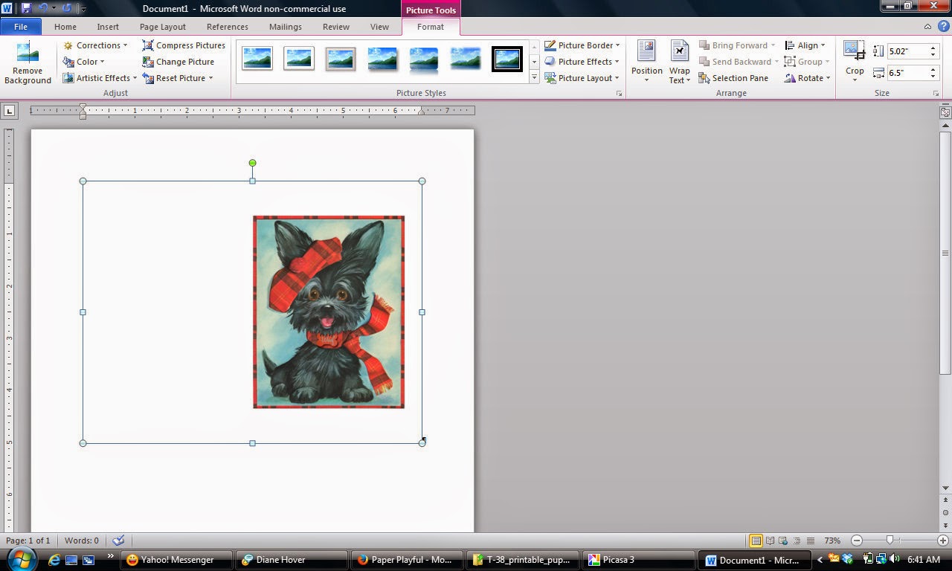Switch to the References tab
Image resolution: width=952 pixels, height=571 pixels.
click(228, 27)
